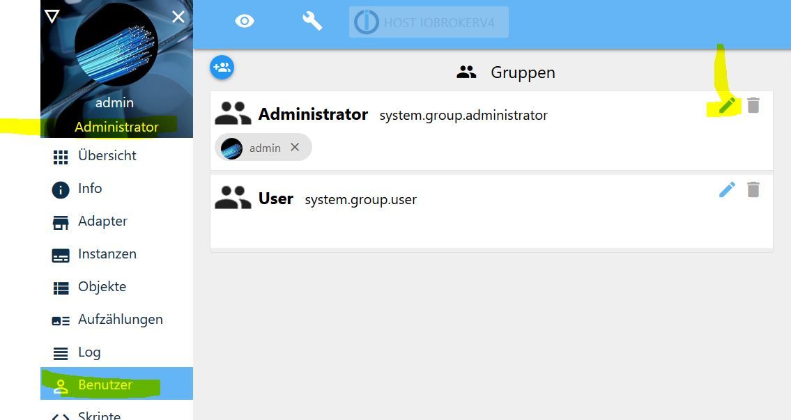Toggle expert mode eye icon in toolbar

pos(245,21)
